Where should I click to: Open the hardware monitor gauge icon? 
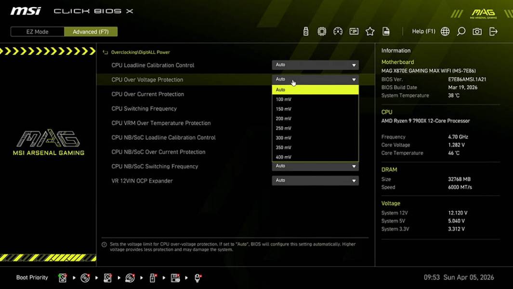click(338, 31)
